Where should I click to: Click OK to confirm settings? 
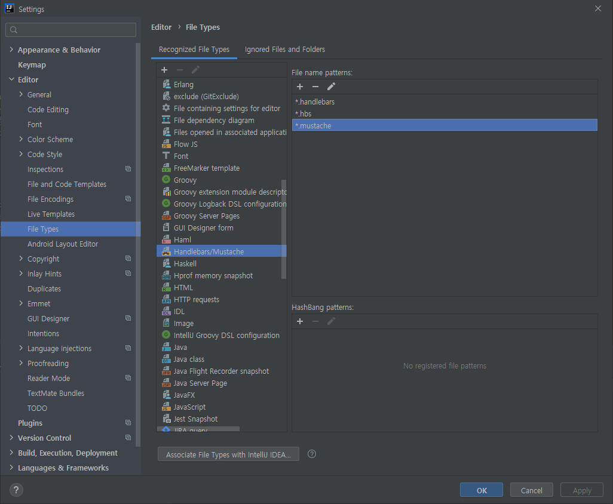(x=481, y=490)
